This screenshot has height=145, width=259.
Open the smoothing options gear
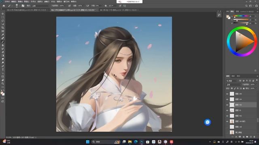tap(106, 6)
